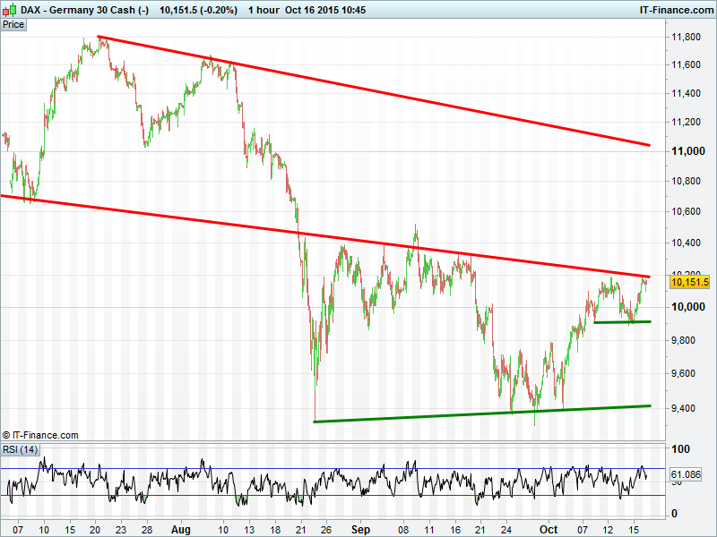Click the RSI axis label 0
The width and height of the screenshot is (717, 537).
674,514
